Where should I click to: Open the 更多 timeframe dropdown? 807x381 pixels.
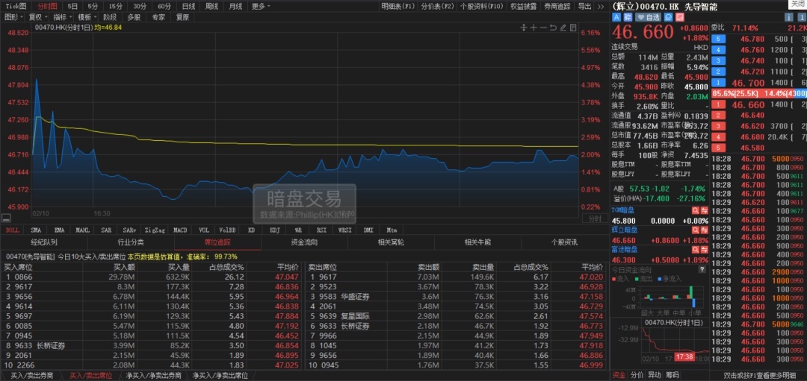click(x=260, y=6)
